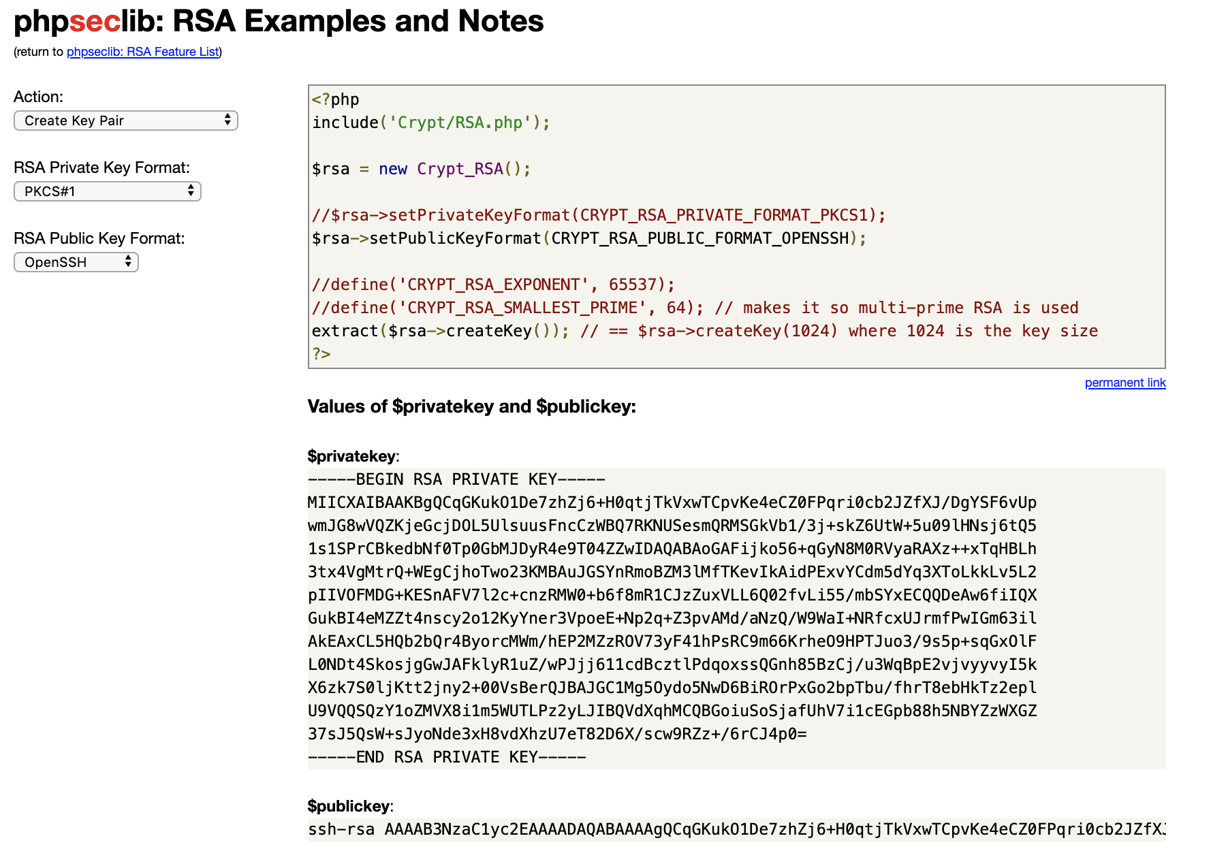This screenshot has width=1211, height=866.
Task: Click the key line starting wmJG8wVQZKjeGcjDOL5
Action: (x=672, y=526)
